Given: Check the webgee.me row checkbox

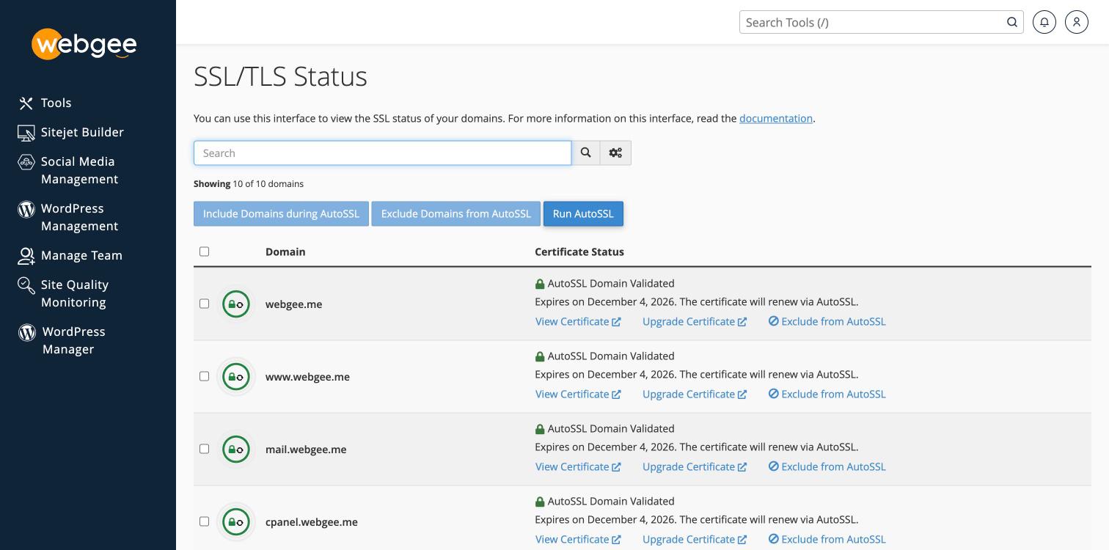Looking at the screenshot, I should (205, 304).
